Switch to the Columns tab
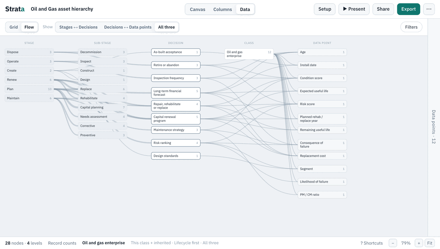 click(x=222, y=9)
